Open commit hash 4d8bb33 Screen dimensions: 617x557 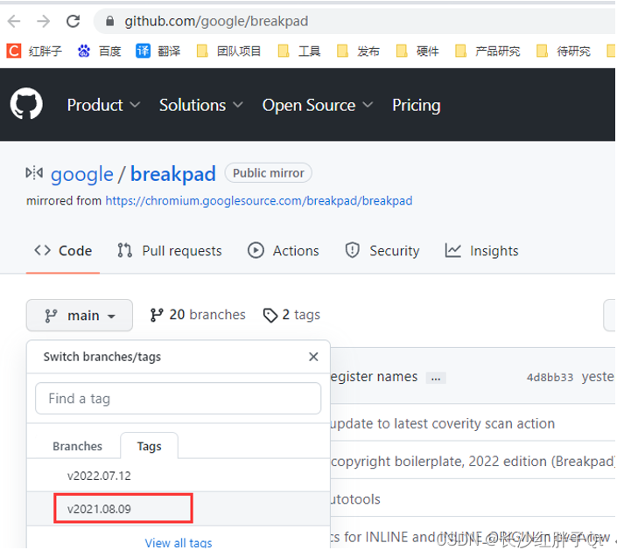550,378
